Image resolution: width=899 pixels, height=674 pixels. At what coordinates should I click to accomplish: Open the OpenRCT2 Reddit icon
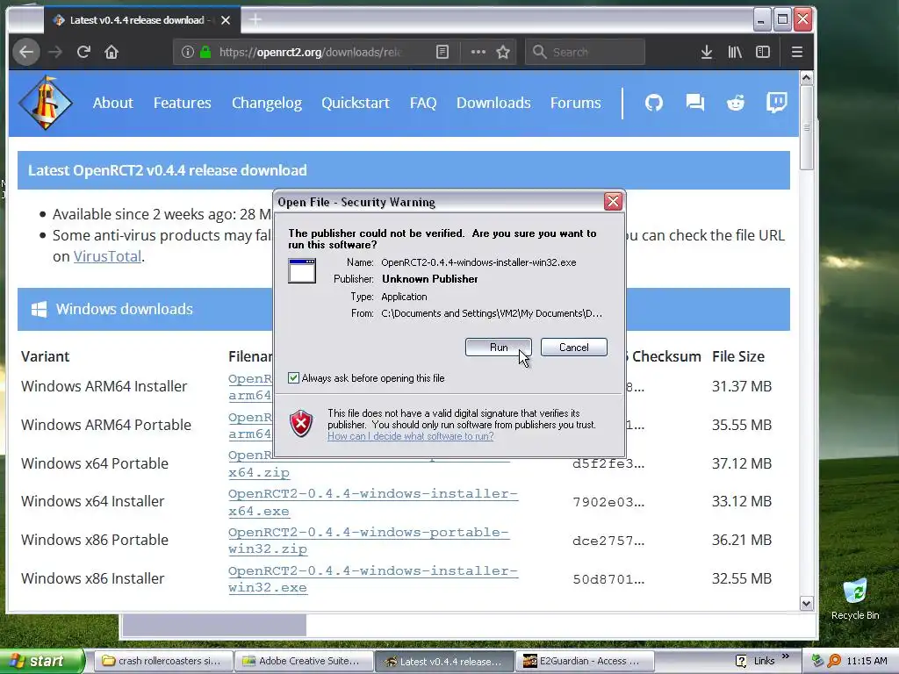pyautogui.click(x=736, y=103)
